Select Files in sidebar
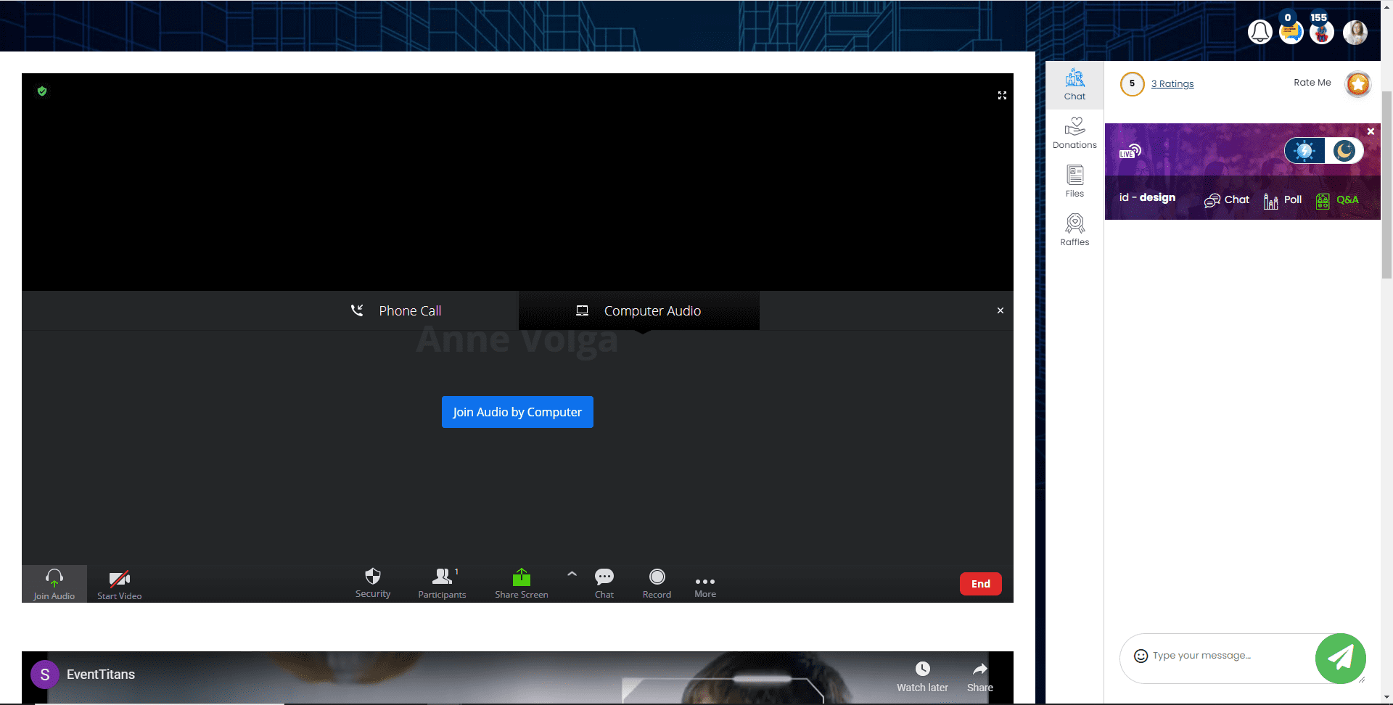The image size is (1393, 705). click(x=1074, y=181)
